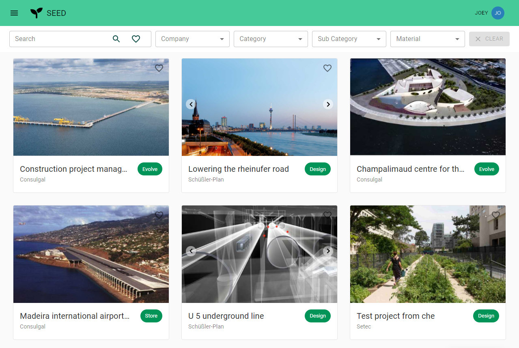Screen dimensions: 519x348
Task: Open the Madeira international airport title
Action: tap(75, 316)
